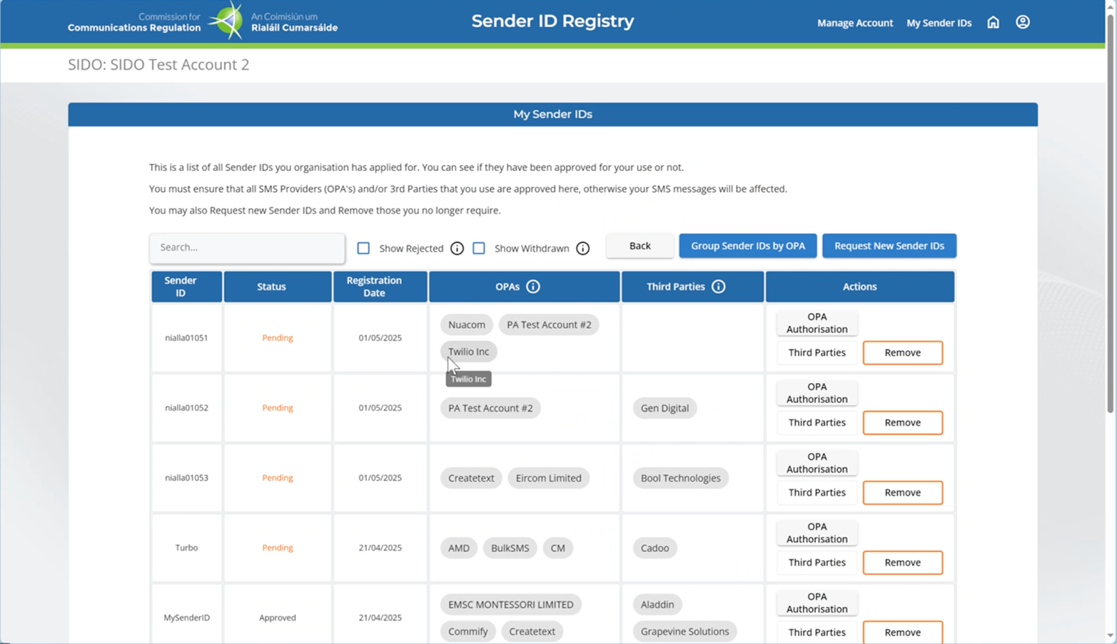Open OPA Authorisation for nialla01053
Viewport: 1117px width, 644px height.
[817, 463]
